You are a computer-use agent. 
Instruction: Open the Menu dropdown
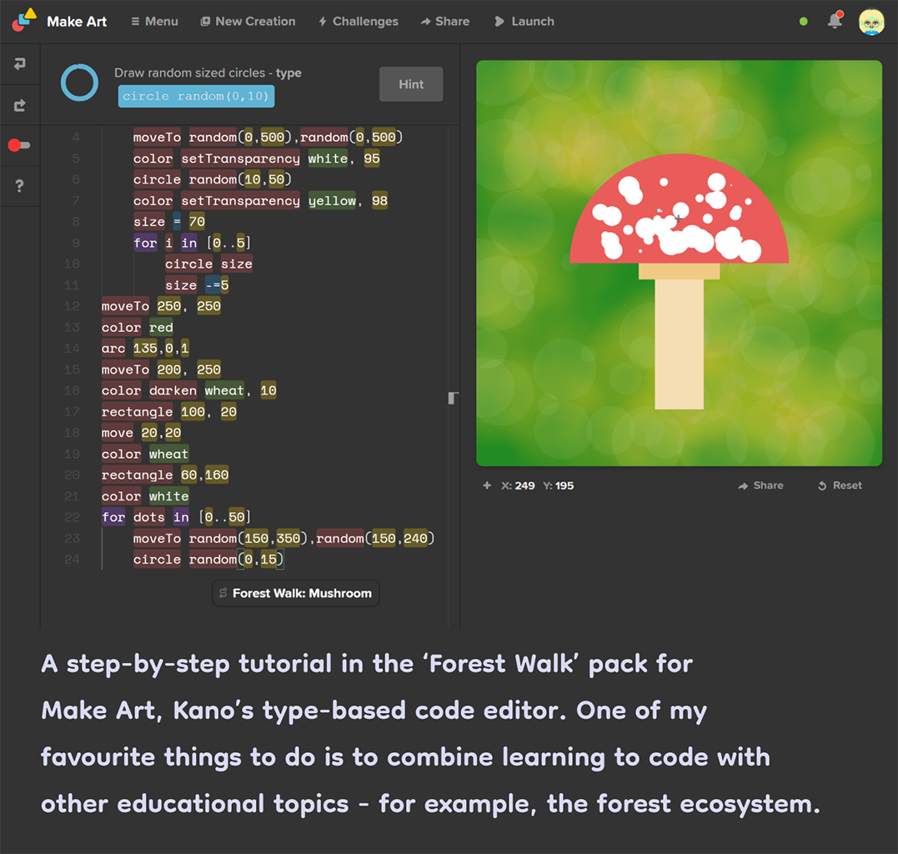pos(155,22)
